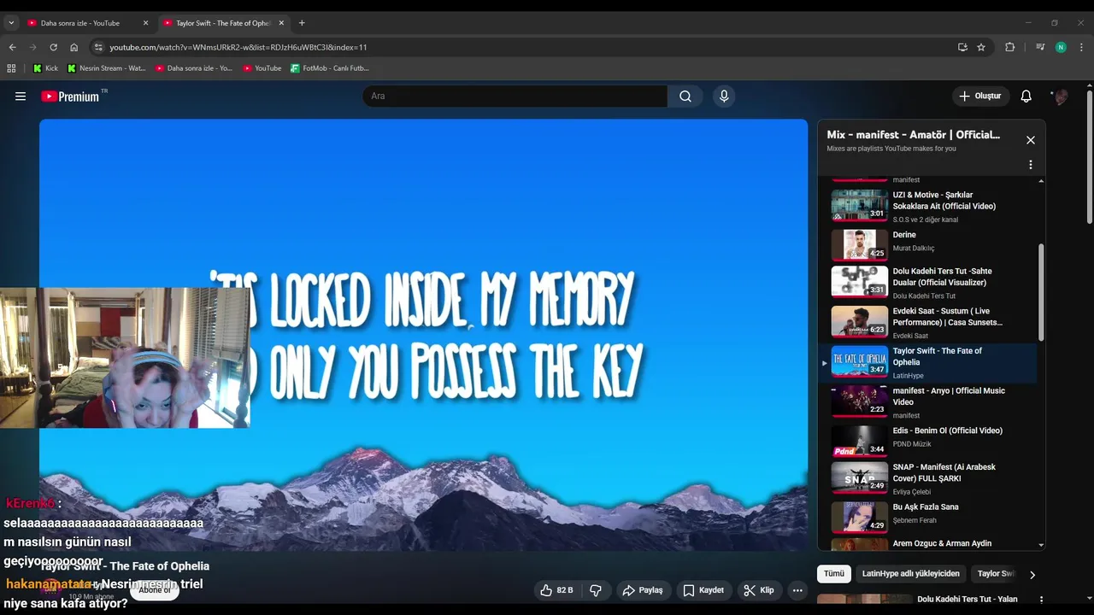Open the playlist three-dot options menu
The image size is (1094, 615).
point(1031,165)
